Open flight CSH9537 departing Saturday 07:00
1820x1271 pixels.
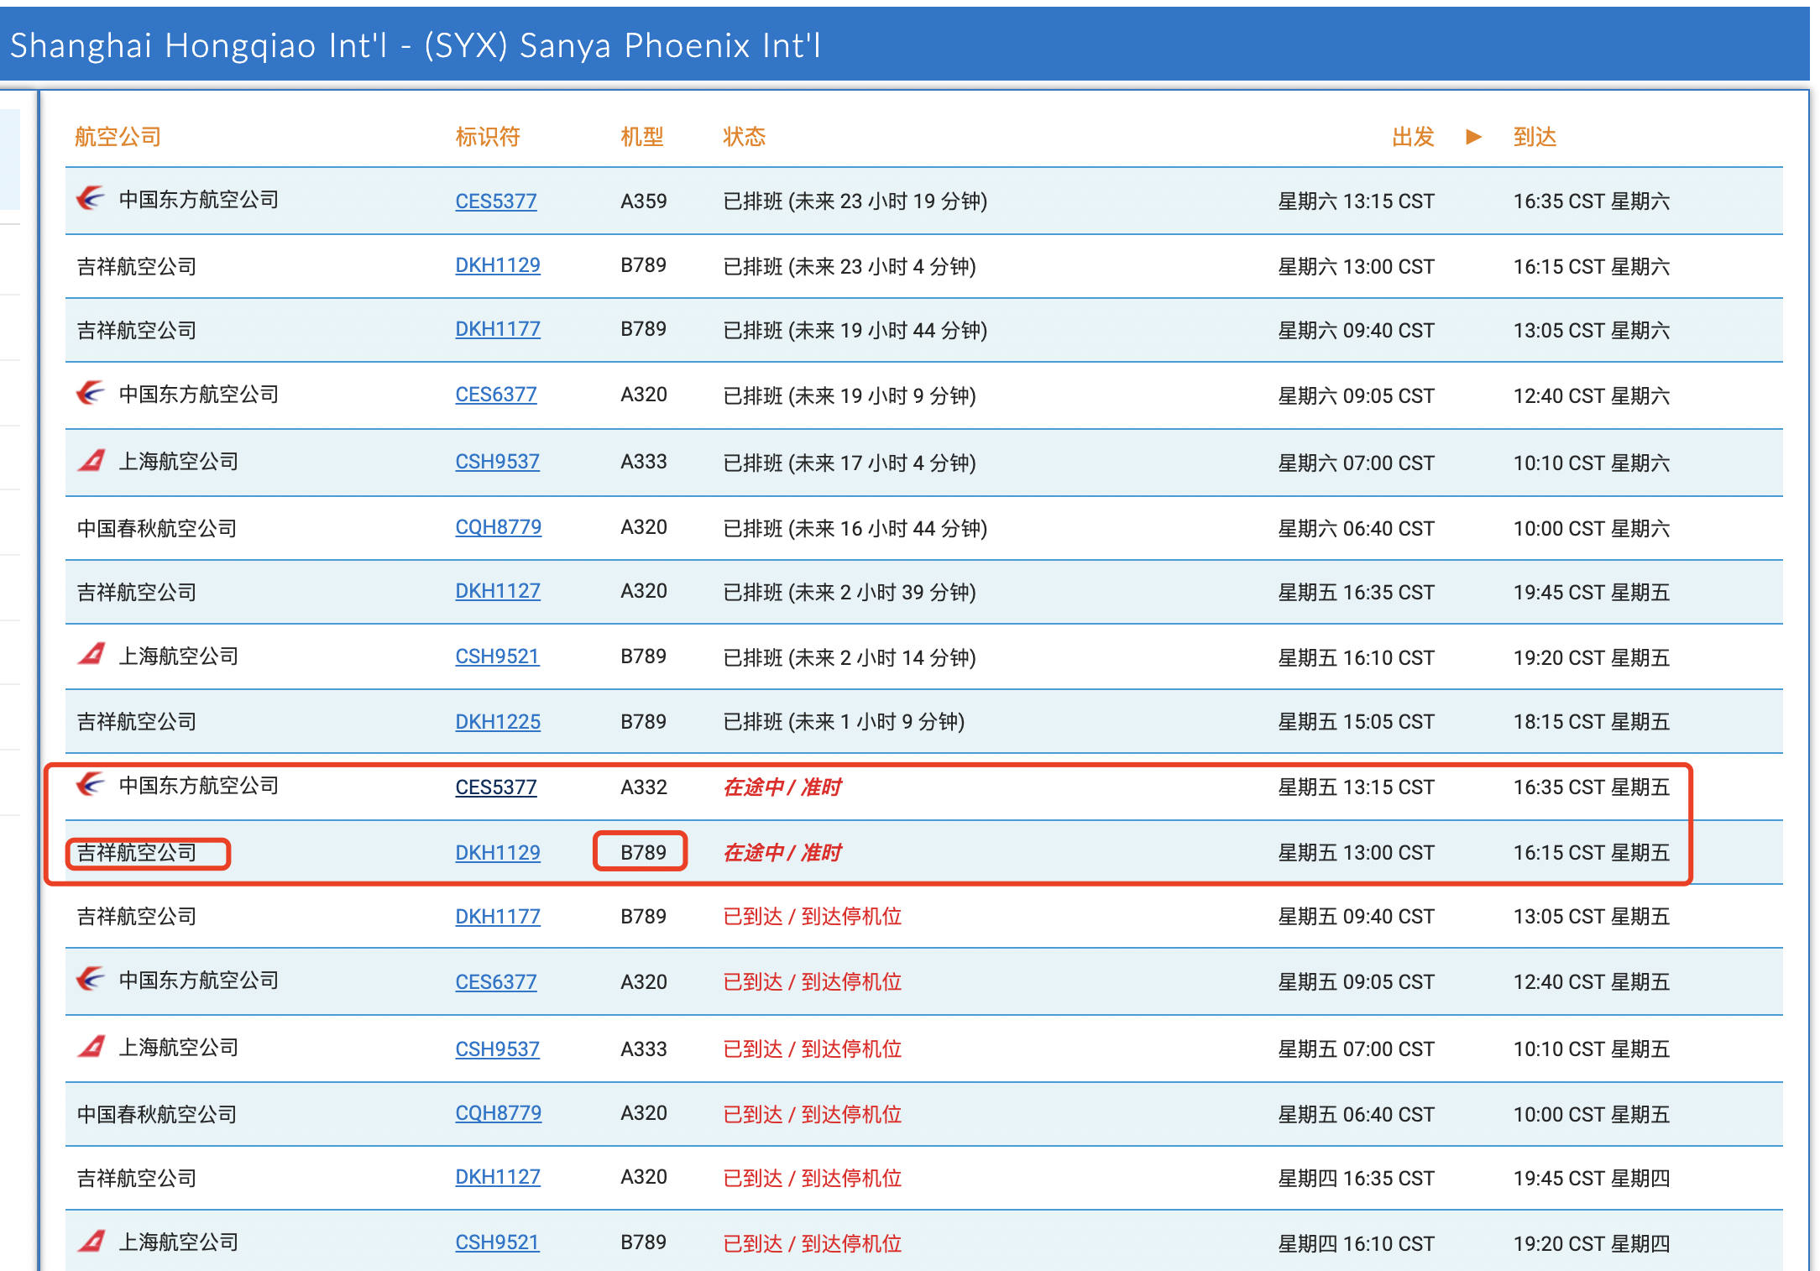[497, 462]
